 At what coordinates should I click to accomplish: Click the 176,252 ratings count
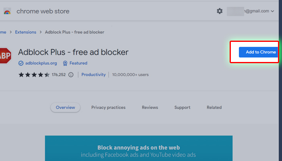click(59, 75)
